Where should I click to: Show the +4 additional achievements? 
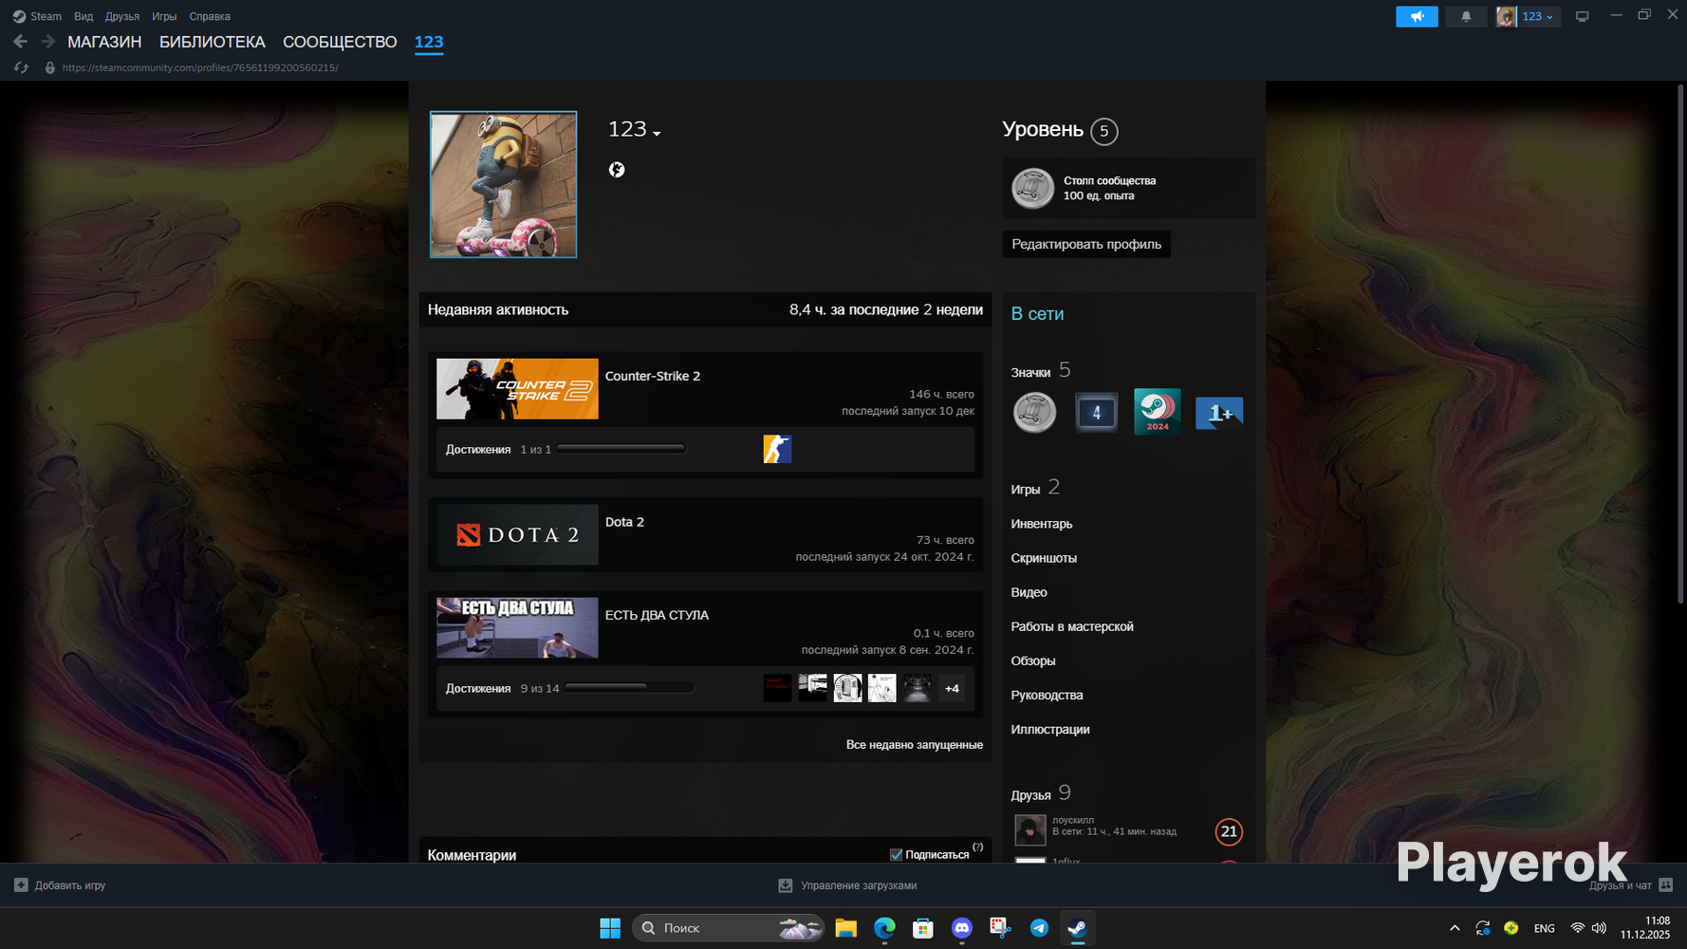952,688
